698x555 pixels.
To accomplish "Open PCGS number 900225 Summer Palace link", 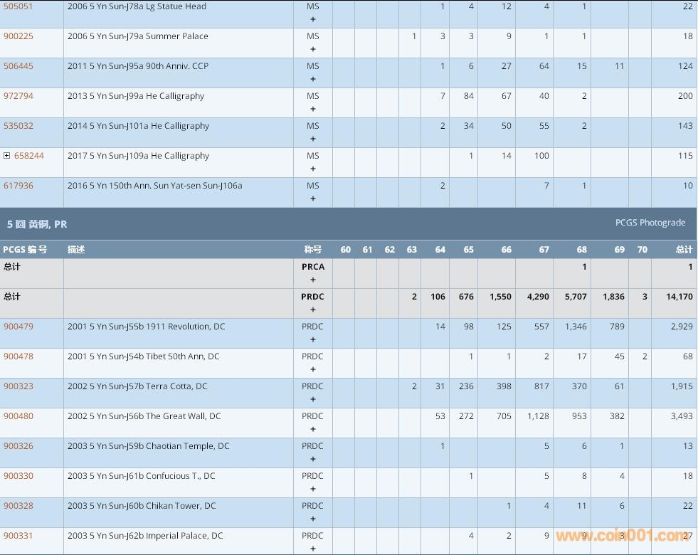I will 18,36.
